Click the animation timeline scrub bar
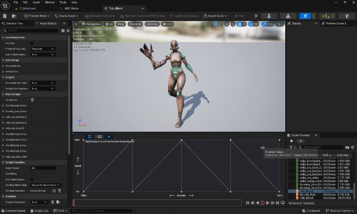This screenshot has width=357, height=214. [157, 203]
